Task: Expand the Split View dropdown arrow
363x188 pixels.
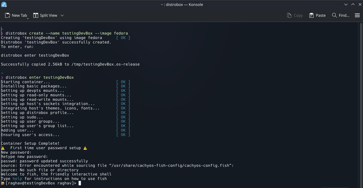Action: [62, 15]
